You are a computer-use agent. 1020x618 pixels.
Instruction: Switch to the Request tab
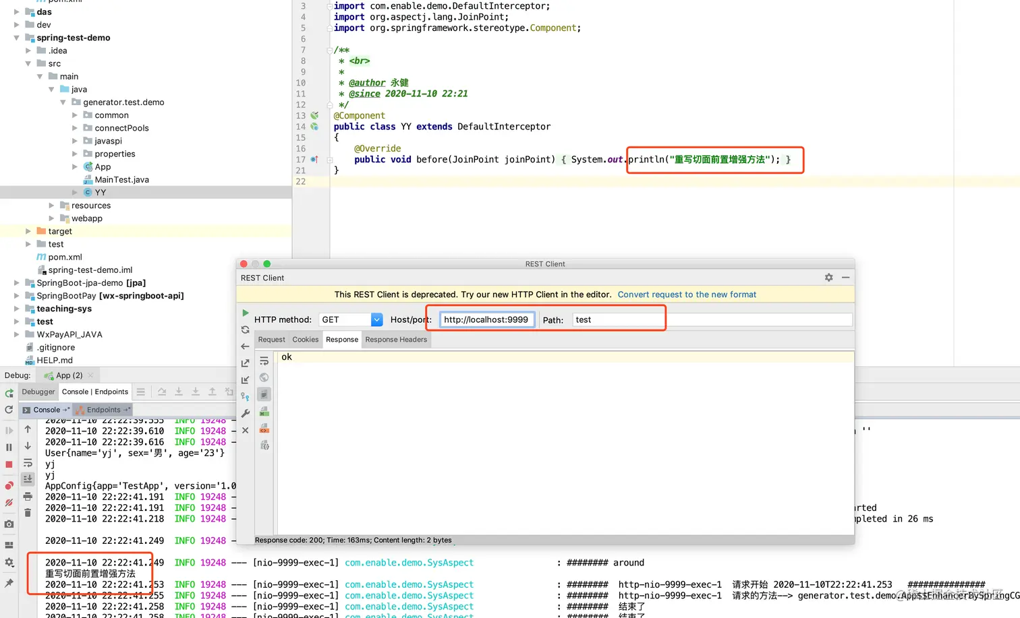[x=272, y=340]
